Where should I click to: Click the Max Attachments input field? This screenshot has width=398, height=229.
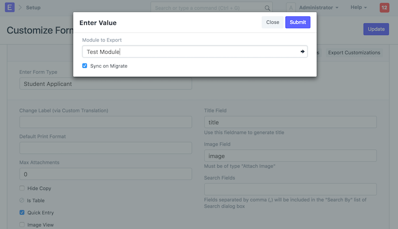(x=105, y=174)
